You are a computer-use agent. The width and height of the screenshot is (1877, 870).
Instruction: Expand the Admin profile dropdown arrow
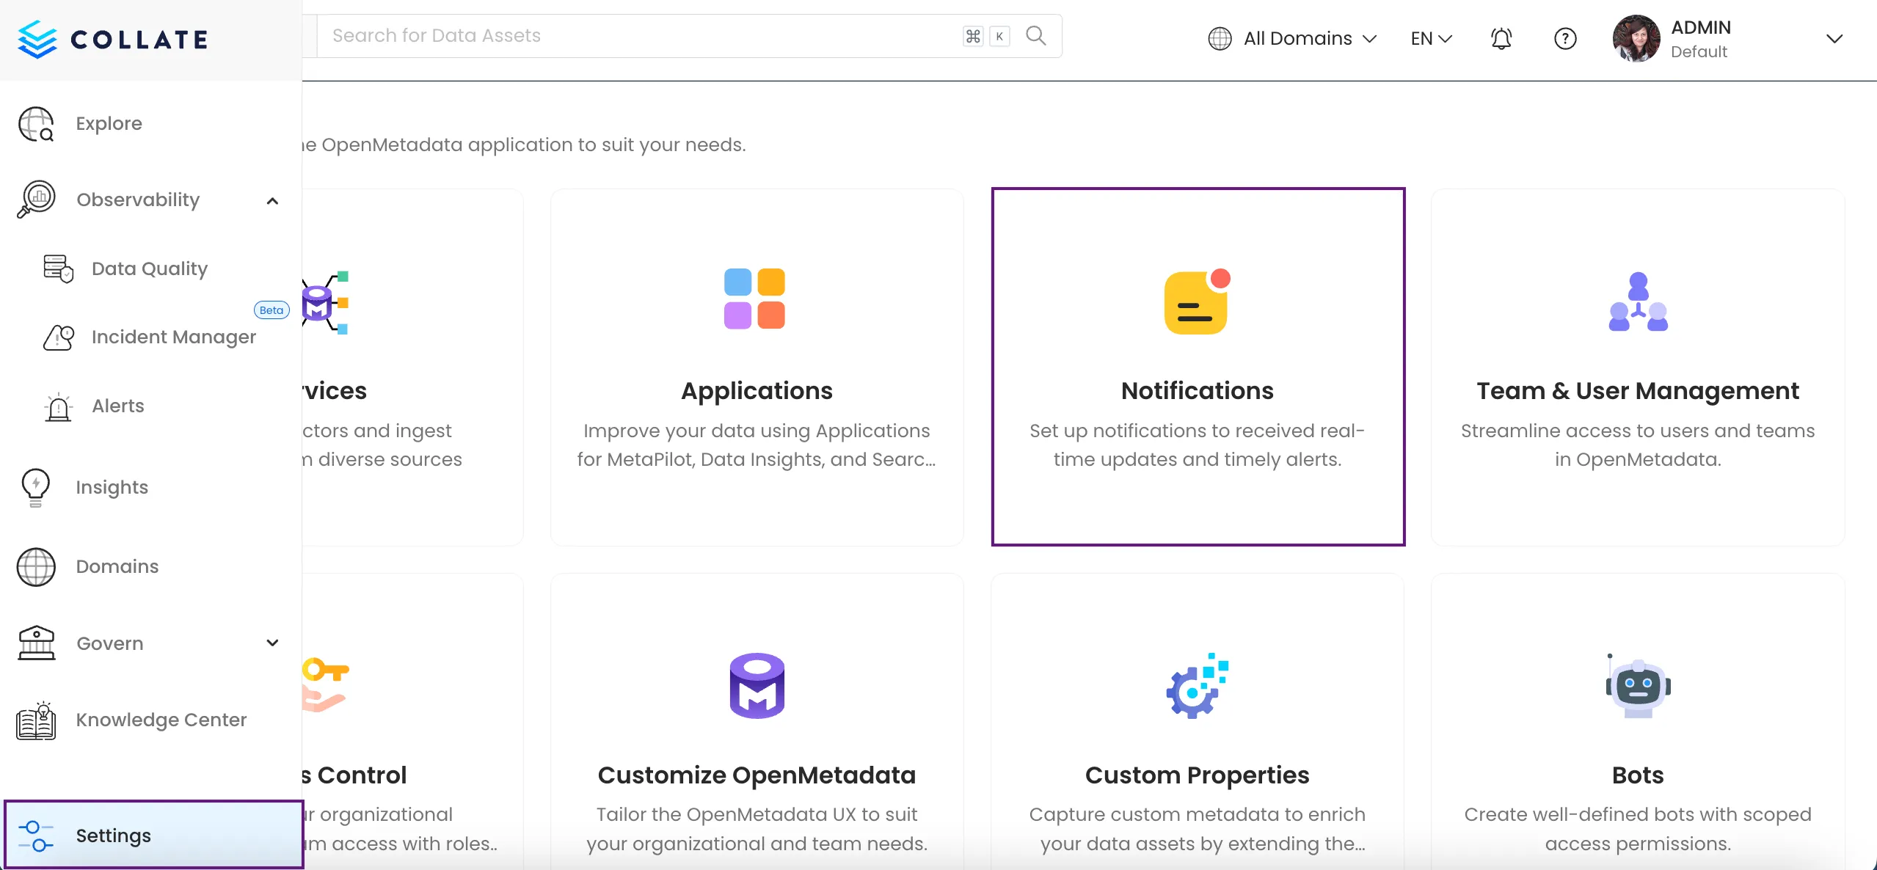[x=1834, y=38]
